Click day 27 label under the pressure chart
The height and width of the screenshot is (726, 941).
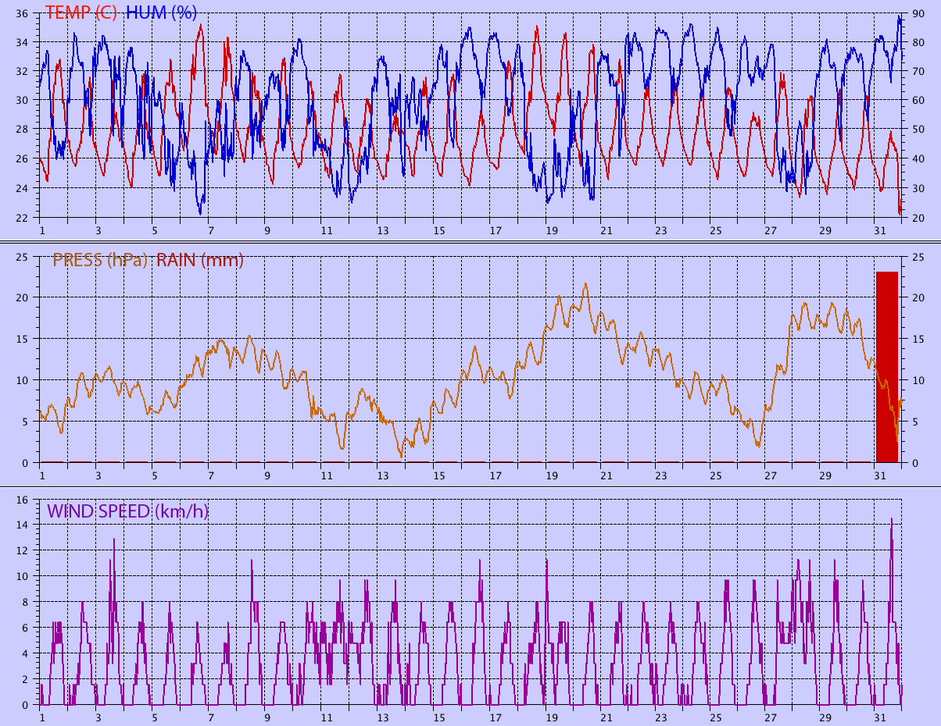click(x=771, y=476)
